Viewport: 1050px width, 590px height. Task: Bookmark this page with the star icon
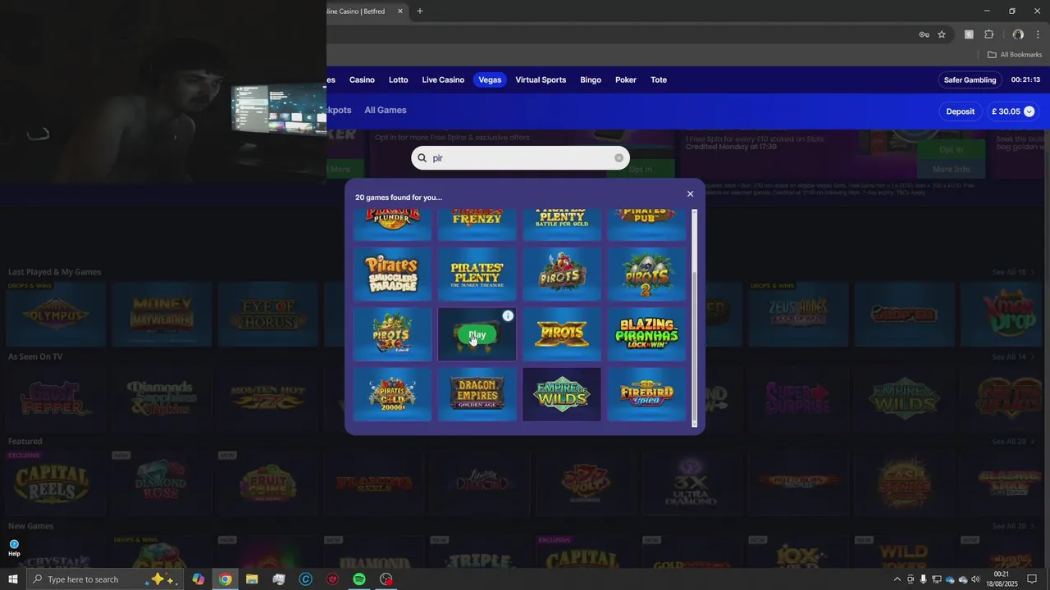tap(942, 34)
